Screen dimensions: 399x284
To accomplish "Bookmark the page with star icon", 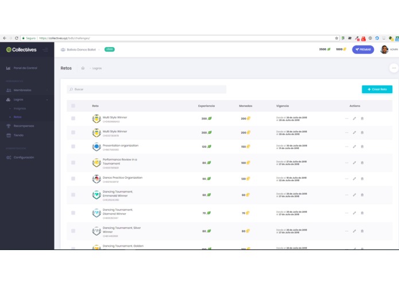I will [x=336, y=38].
